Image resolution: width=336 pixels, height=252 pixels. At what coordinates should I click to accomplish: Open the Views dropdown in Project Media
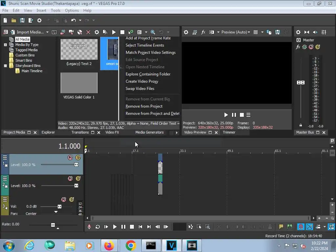[146, 32]
